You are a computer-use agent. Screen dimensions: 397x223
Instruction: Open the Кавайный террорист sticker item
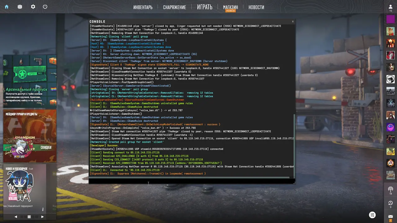point(25,186)
